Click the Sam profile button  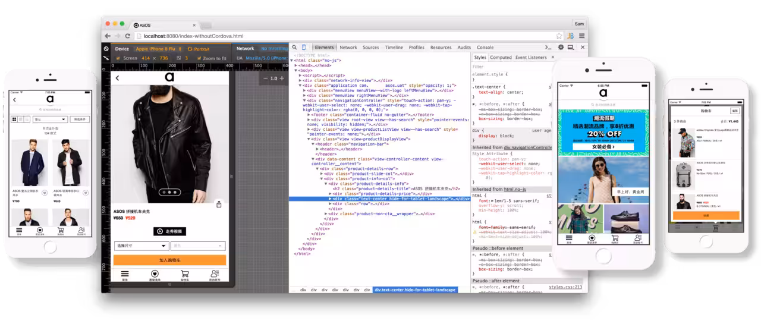coord(579,24)
